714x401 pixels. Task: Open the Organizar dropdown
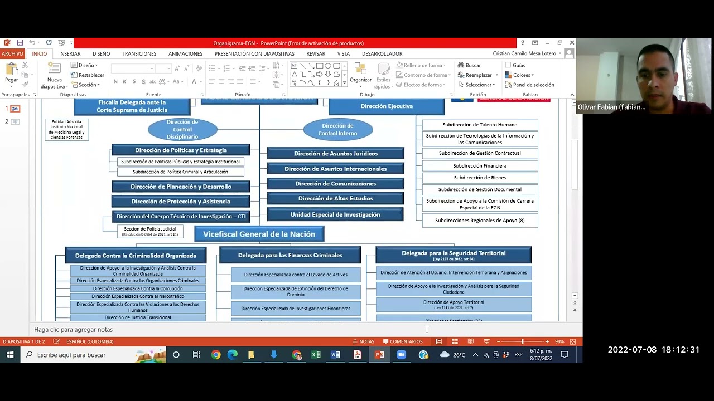[361, 75]
